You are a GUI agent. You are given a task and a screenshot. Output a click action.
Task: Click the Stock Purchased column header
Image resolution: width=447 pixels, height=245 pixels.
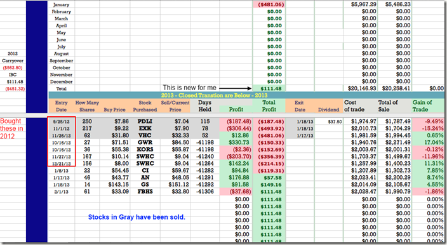click(145, 106)
